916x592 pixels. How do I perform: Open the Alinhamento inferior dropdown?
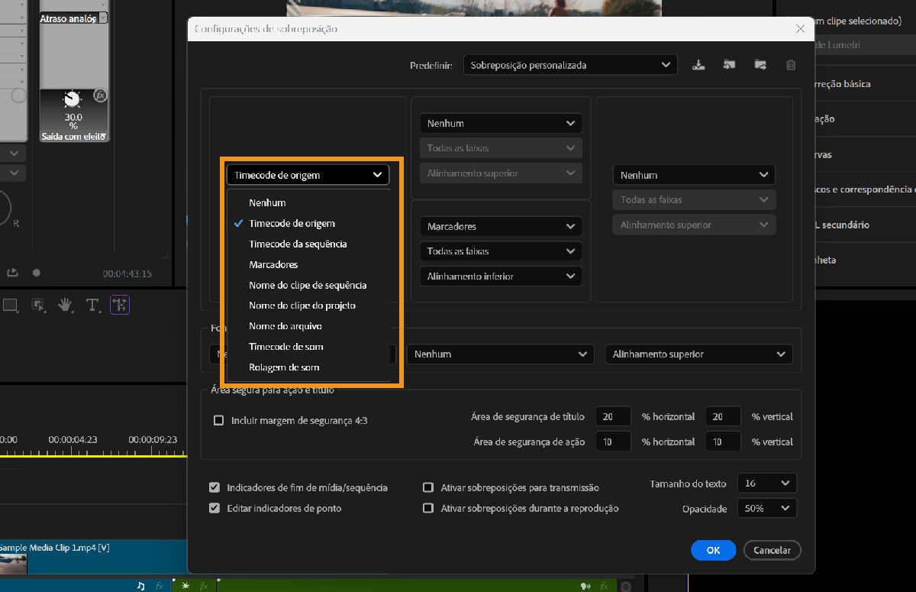501,276
